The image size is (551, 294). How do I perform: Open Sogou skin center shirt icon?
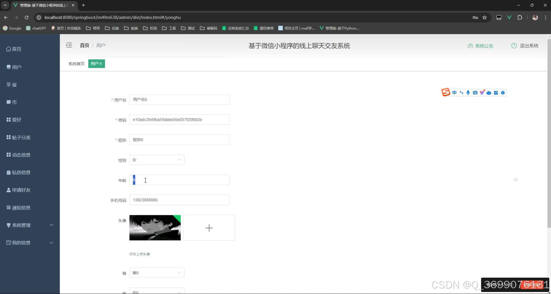[482, 92]
